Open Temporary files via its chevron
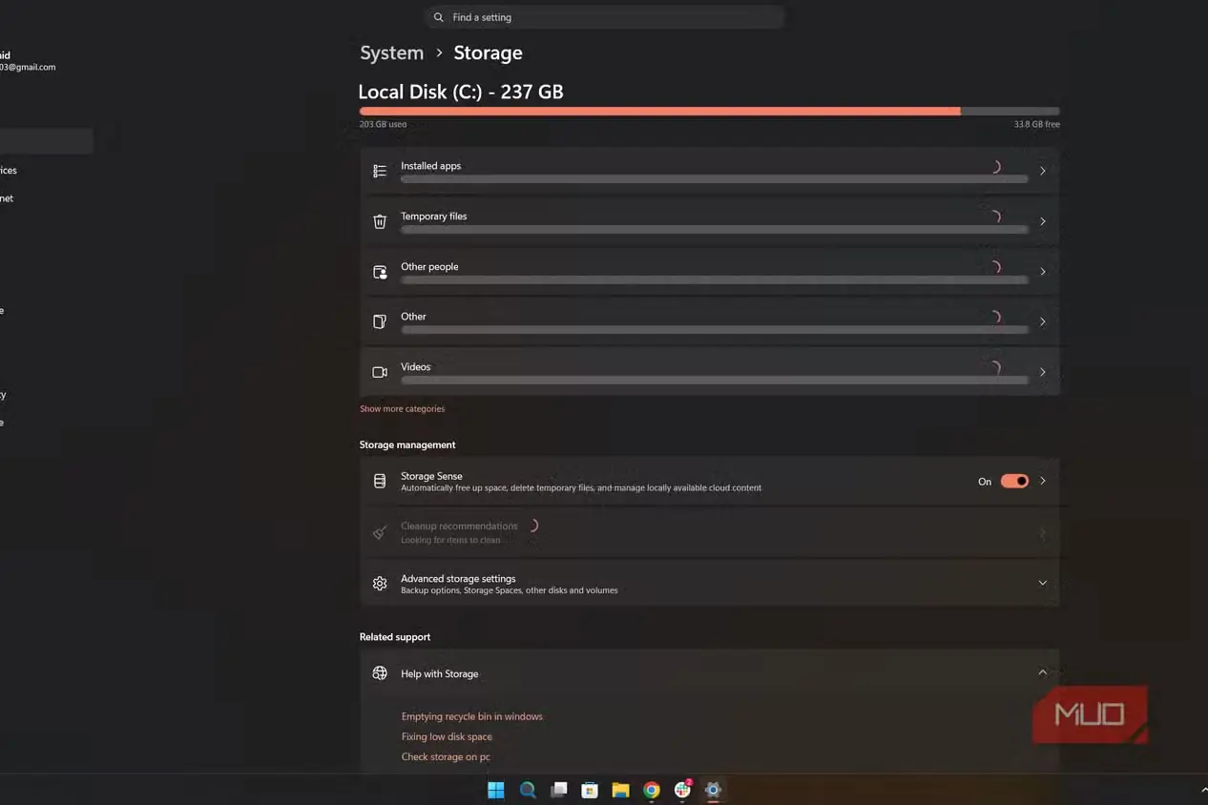The image size is (1208, 805). (x=1043, y=221)
